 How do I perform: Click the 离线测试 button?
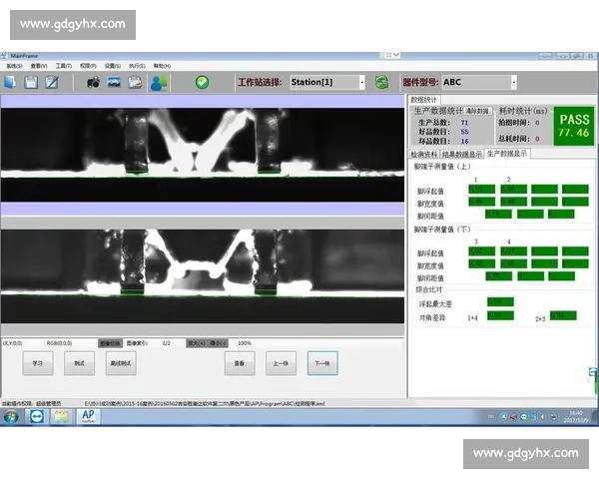pyautogui.click(x=120, y=363)
